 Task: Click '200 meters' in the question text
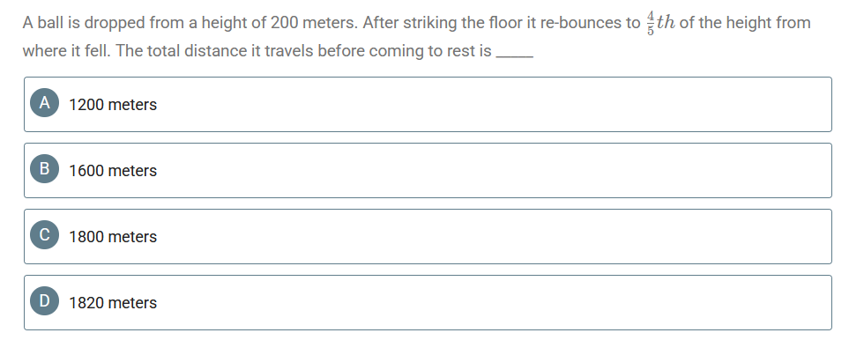(x=315, y=23)
